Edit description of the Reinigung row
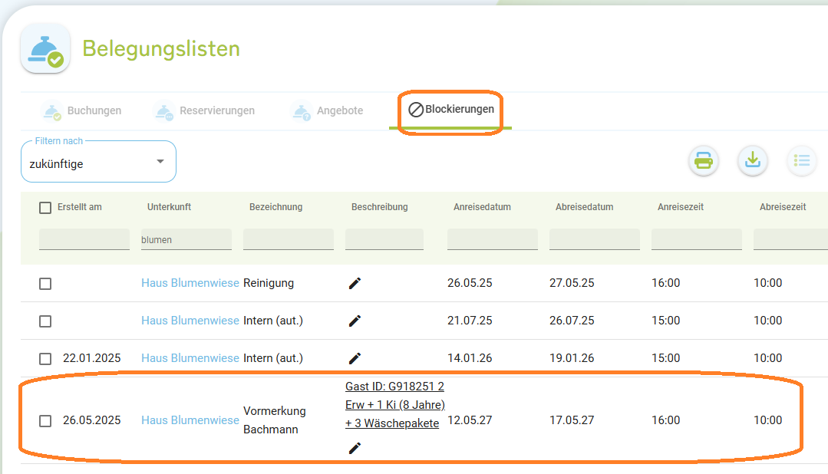Image resolution: width=828 pixels, height=474 pixels. [355, 284]
